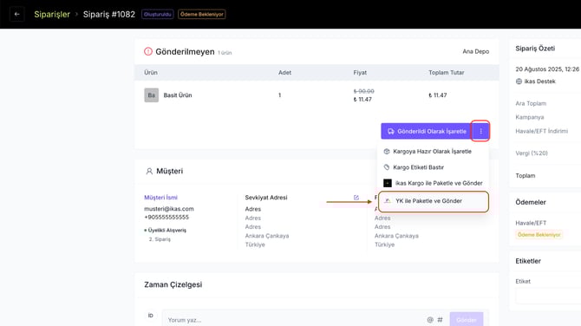
Task: Click the truck icon in the send button
Action: pyautogui.click(x=391, y=131)
